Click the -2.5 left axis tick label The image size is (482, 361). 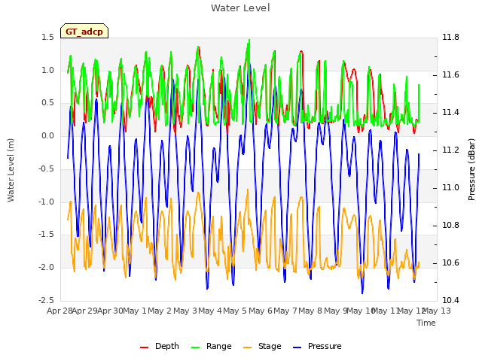click(x=46, y=301)
